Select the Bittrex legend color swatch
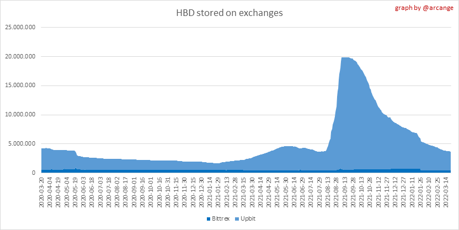Screen dimensions: 459x230 click(x=209, y=219)
